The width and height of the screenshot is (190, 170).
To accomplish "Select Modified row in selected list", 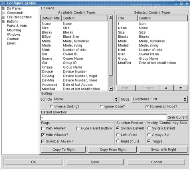I will coord(152,63).
